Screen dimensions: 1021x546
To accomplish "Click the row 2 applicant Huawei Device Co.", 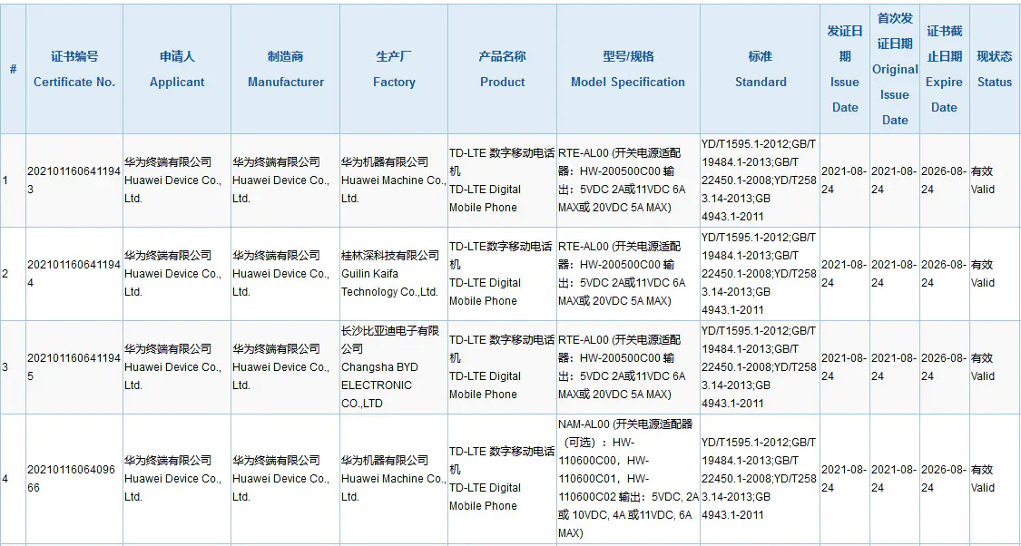I will pos(176,274).
